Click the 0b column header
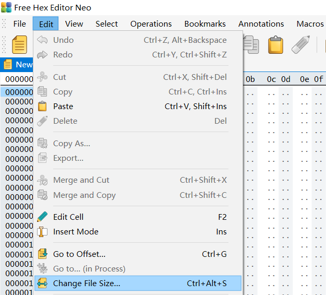 [x=250, y=79]
